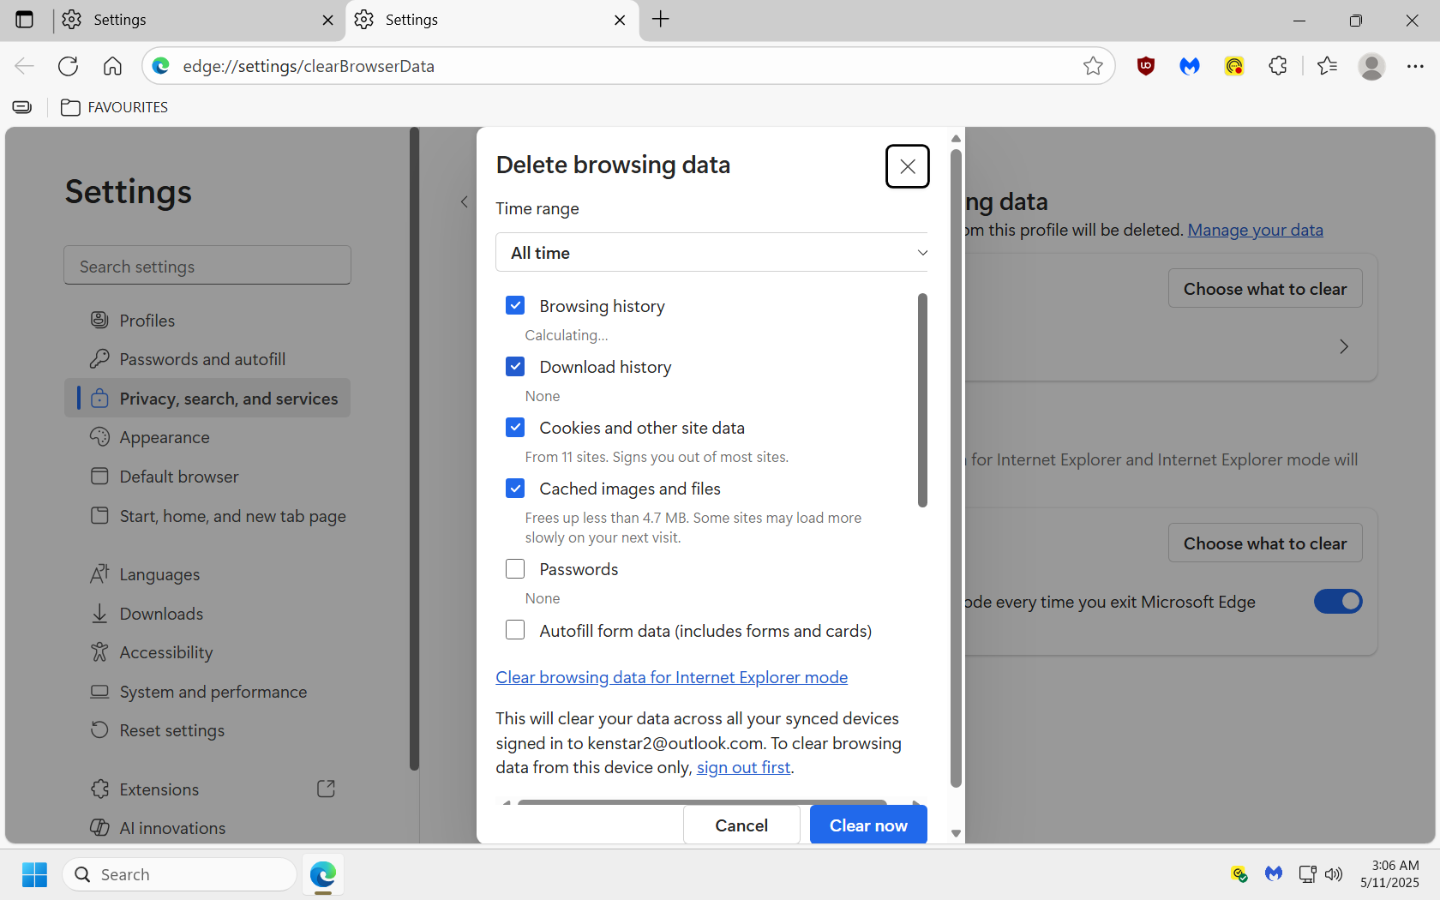Click the tab actions menu icon
The height and width of the screenshot is (900, 1440).
pyautogui.click(x=24, y=20)
